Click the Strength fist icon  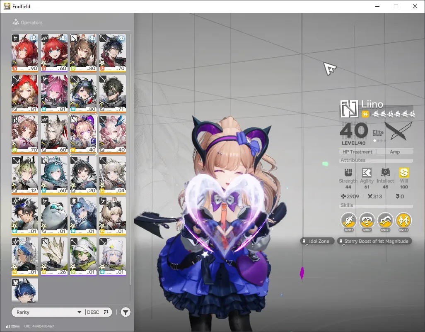click(x=348, y=172)
